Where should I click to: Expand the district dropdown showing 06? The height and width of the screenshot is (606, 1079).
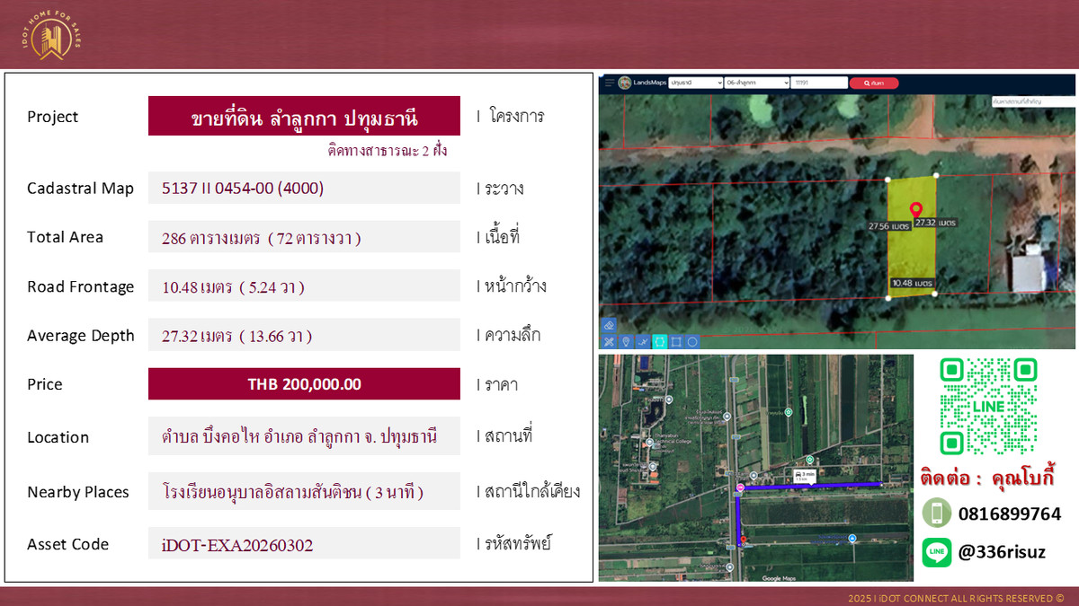point(755,83)
